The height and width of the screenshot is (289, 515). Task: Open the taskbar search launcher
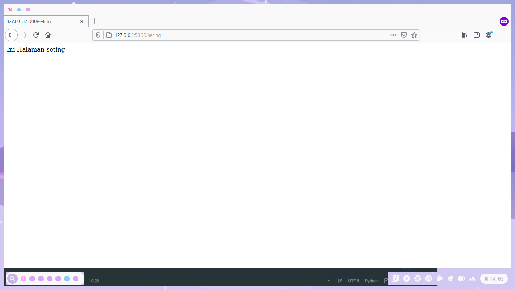[x=12, y=278]
